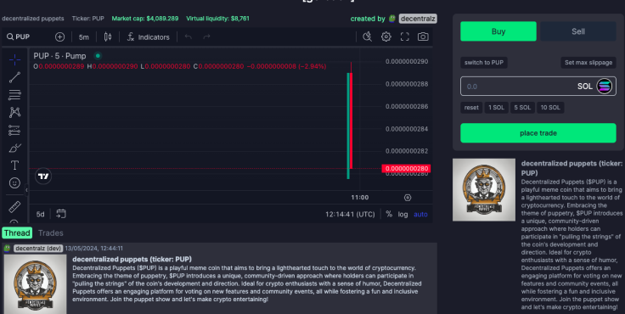The height and width of the screenshot is (314, 625).
Task: Choose the 10 SOL preset
Action: coord(550,108)
